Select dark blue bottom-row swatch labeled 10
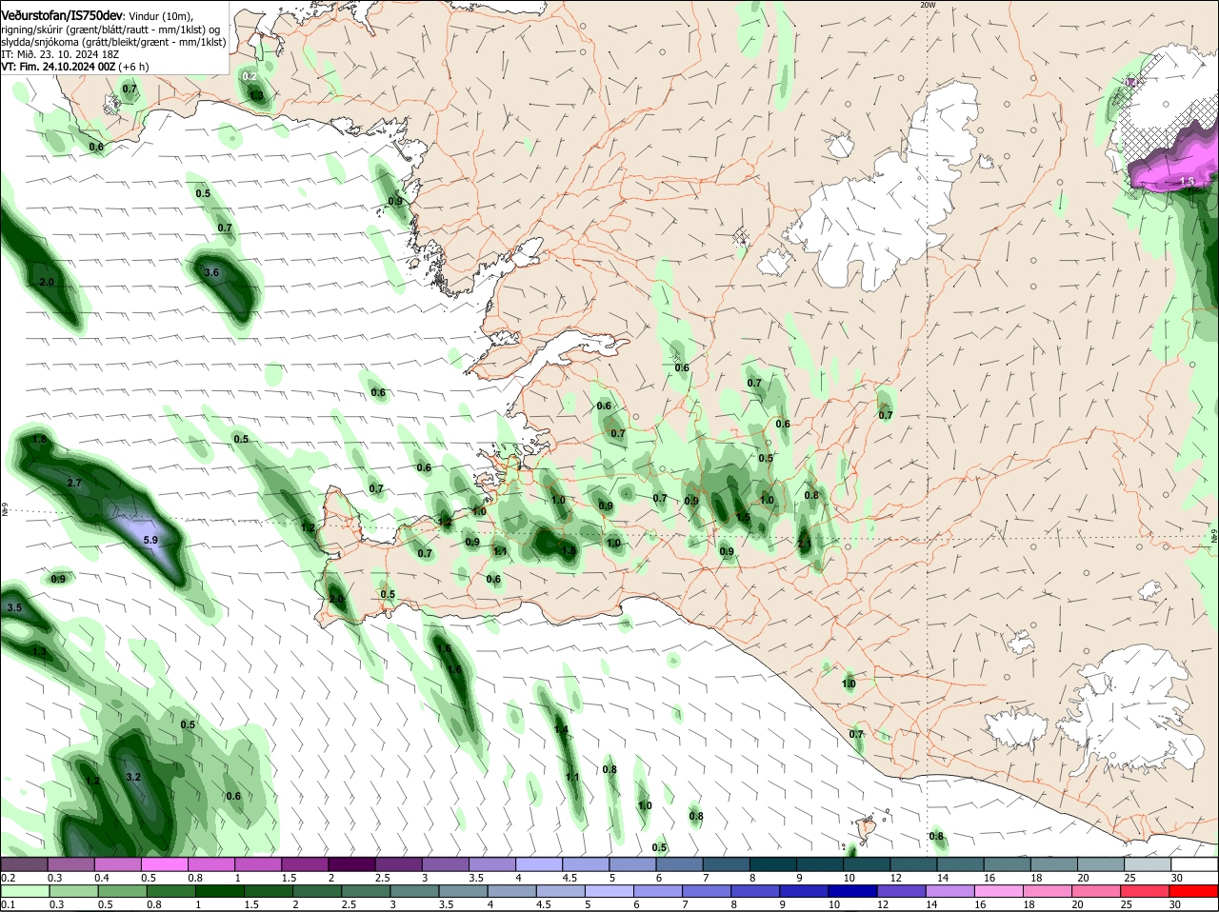This screenshot has height=912, width=1219. pos(854,891)
